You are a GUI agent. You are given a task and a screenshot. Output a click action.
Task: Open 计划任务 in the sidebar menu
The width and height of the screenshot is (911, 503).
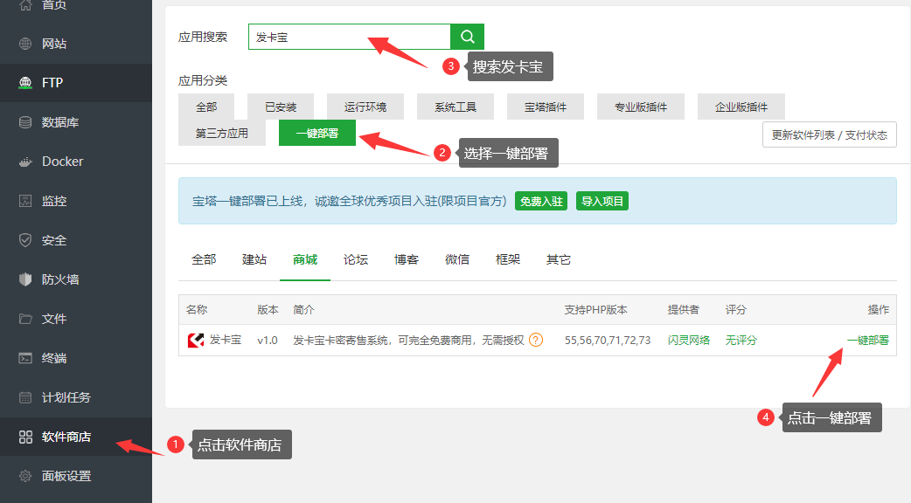pos(75,397)
